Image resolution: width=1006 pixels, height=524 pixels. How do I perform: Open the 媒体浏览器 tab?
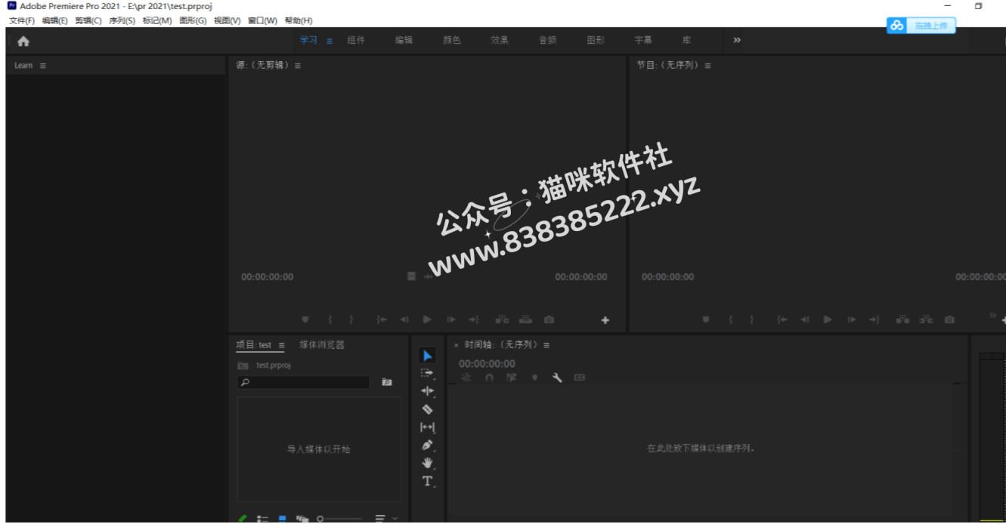(x=322, y=345)
